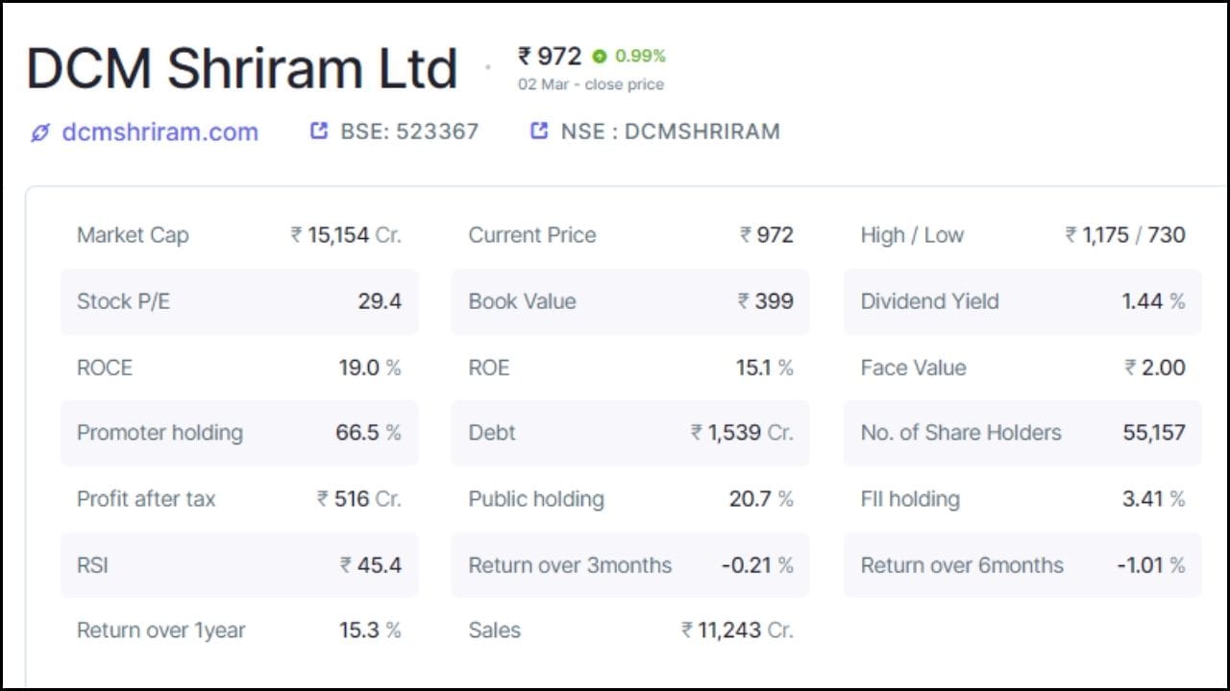Select the Dividend Yield 1.44 % entry
The width and height of the screenshot is (1230, 691).
tap(1152, 301)
